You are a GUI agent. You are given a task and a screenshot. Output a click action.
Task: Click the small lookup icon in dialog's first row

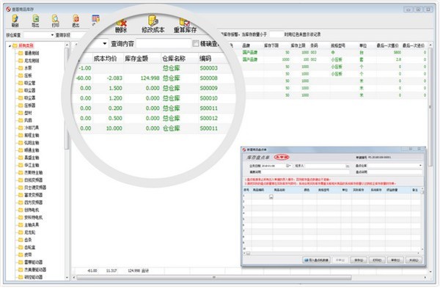coord(271,197)
